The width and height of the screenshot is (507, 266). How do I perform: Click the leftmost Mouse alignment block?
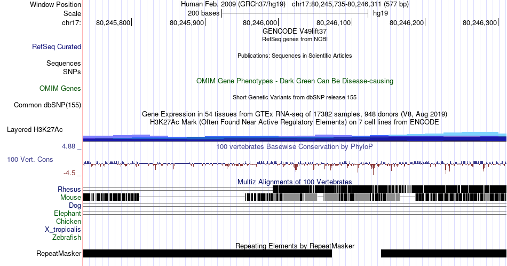coord(111,197)
